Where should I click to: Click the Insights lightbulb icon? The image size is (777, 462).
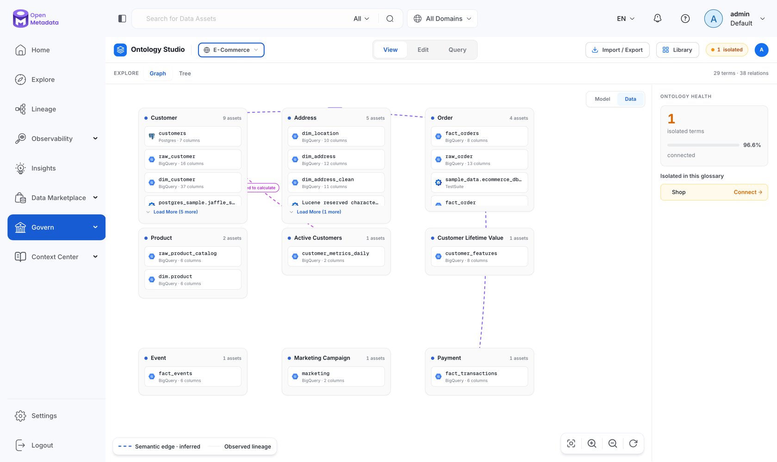pos(20,168)
